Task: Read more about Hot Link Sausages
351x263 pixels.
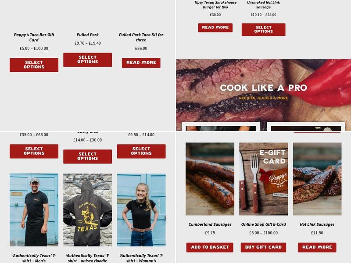Action: (317, 247)
